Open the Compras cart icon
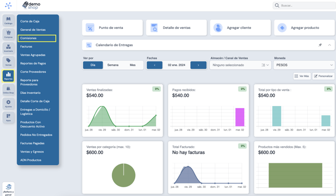The width and height of the screenshot is (336, 196). point(8,34)
